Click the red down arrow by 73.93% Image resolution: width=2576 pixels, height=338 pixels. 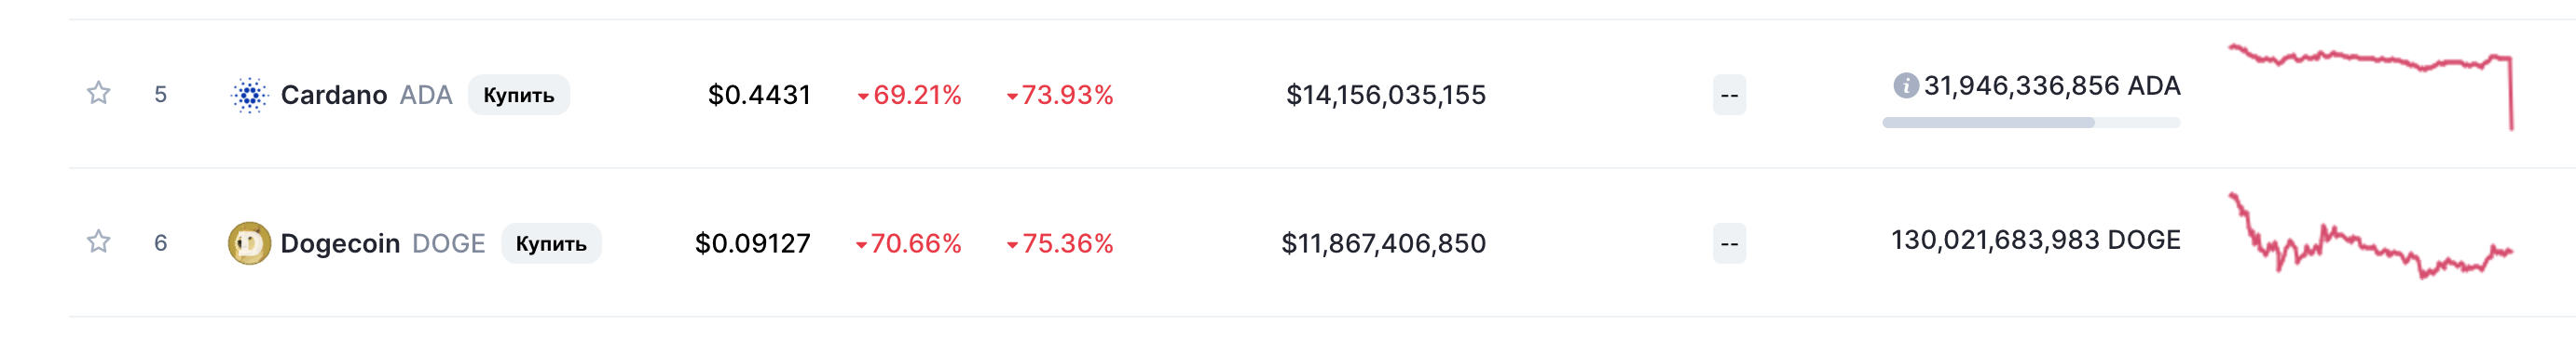point(1012,97)
